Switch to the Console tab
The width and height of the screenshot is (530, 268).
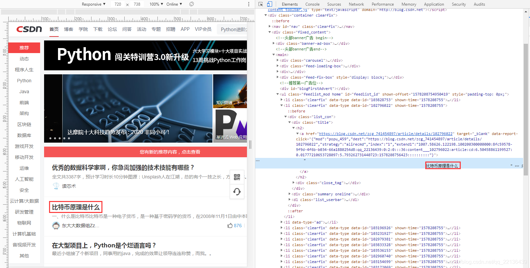pyautogui.click(x=312, y=4)
